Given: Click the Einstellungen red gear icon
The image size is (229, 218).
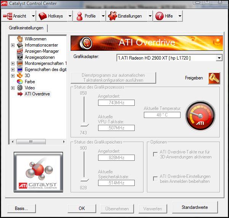Looking at the screenshot, I should click(112, 16).
